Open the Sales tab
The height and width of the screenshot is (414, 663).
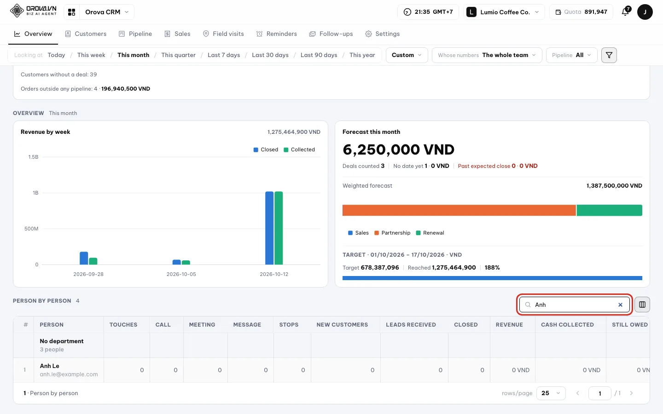[x=177, y=34]
